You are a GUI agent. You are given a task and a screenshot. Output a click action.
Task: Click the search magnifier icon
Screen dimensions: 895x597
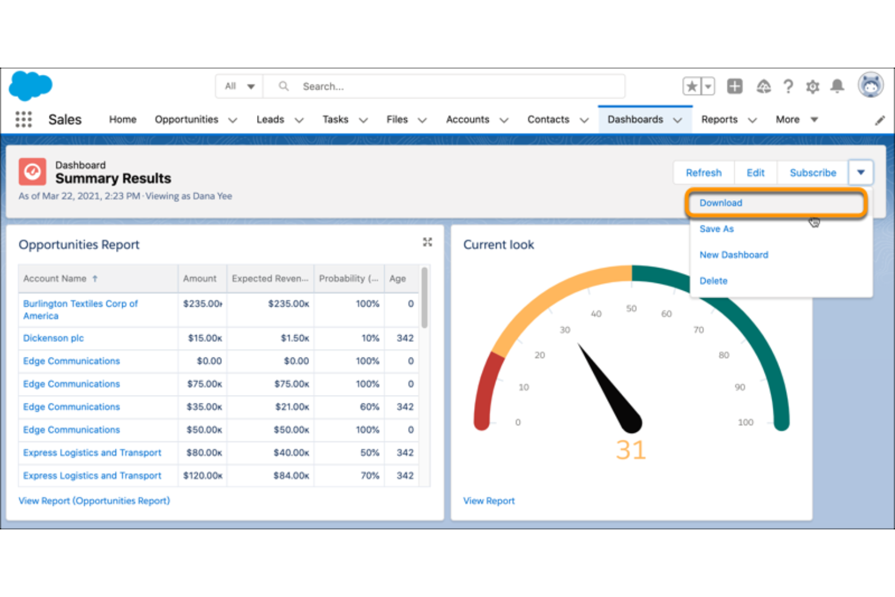point(283,86)
